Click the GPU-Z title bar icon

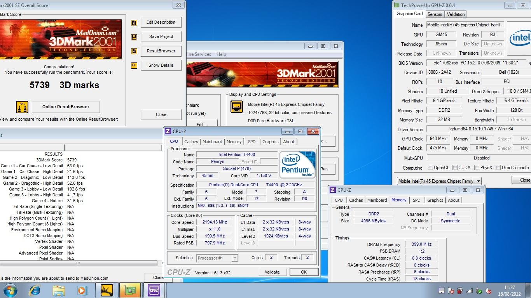coord(396,5)
